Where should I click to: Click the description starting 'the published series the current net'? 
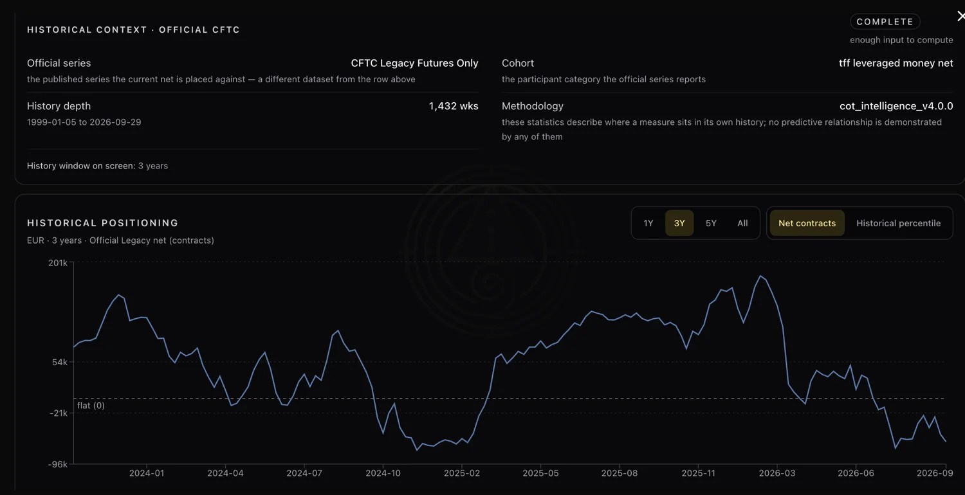pos(221,79)
